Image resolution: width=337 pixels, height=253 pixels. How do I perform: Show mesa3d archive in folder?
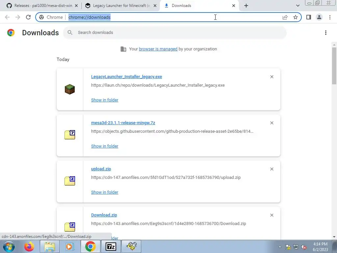[x=105, y=146]
